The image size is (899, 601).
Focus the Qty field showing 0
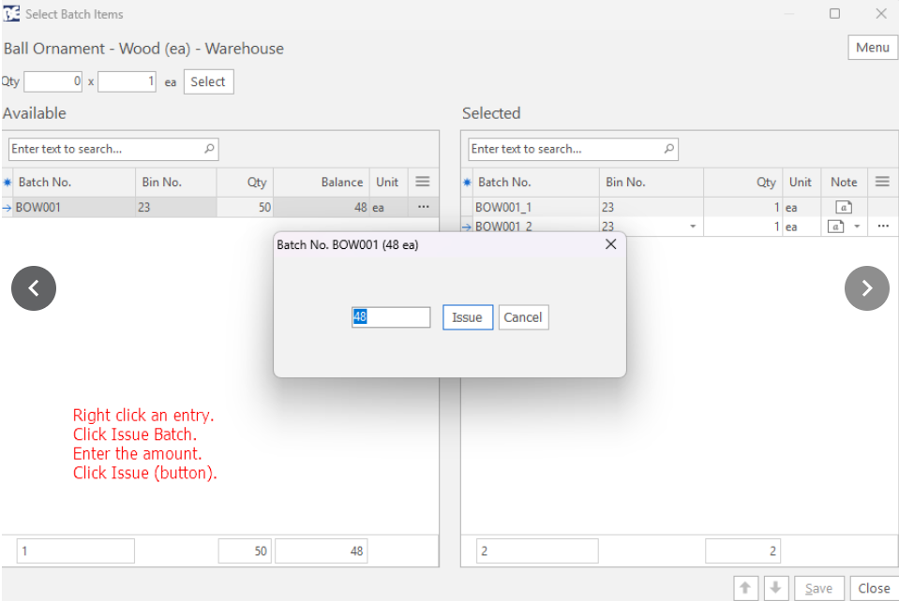pyautogui.click(x=52, y=81)
